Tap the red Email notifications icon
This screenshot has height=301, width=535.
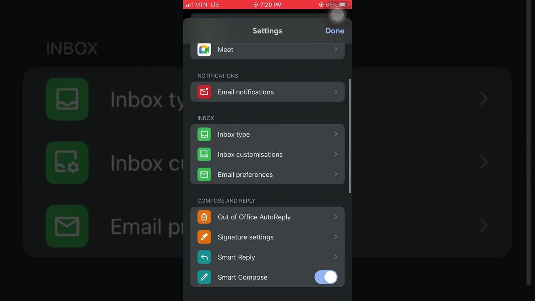tap(204, 92)
